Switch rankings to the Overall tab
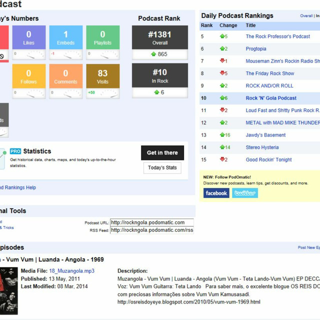The width and height of the screenshot is (320, 320). (x=306, y=16)
